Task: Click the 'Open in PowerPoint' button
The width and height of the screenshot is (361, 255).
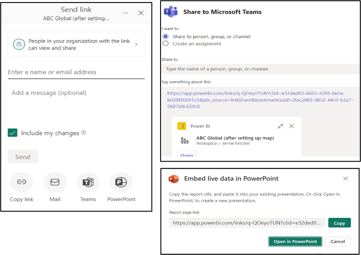Action: [295, 241]
